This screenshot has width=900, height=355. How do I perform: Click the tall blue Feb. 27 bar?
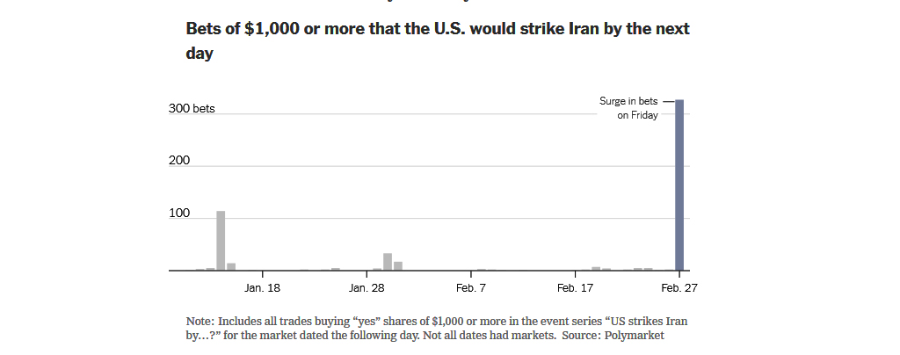point(679,185)
